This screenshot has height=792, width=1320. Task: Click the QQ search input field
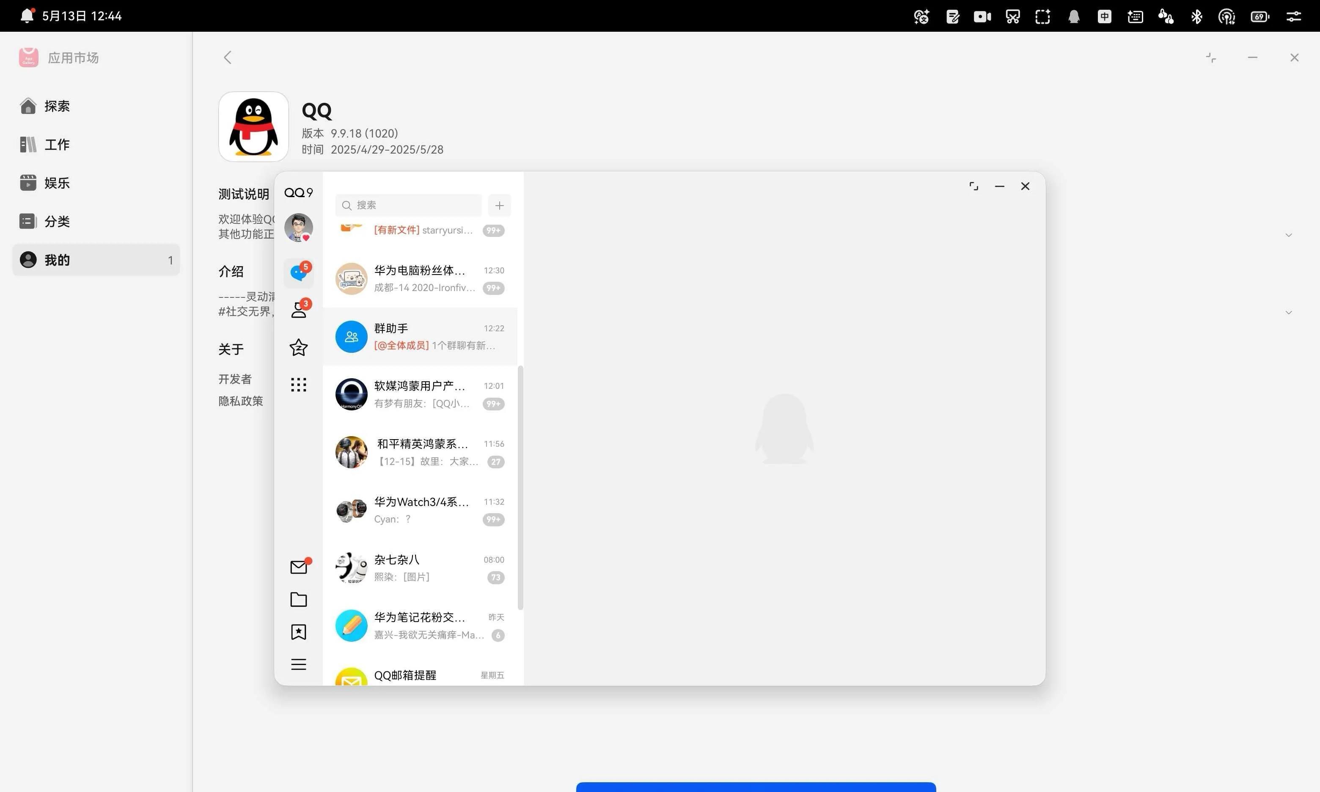click(x=408, y=205)
